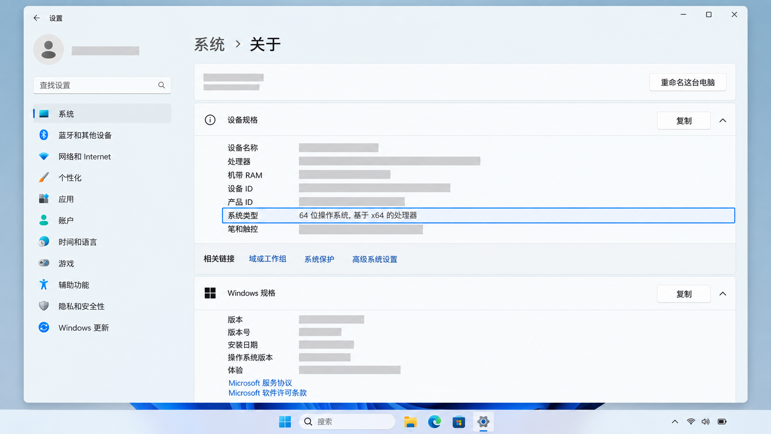Image resolution: width=771 pixels, height=434 pixels.
Task: Click the 处理器 label
Action: (239, 161)
